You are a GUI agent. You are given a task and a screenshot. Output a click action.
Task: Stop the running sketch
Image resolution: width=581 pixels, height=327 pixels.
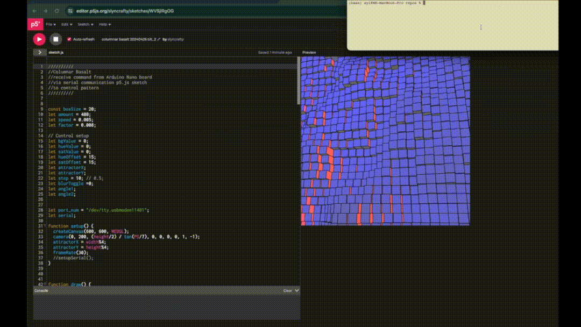(55, 39)
